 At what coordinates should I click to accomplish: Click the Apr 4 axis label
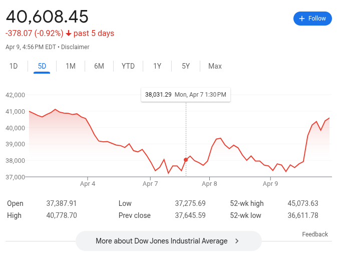[88, 184]
